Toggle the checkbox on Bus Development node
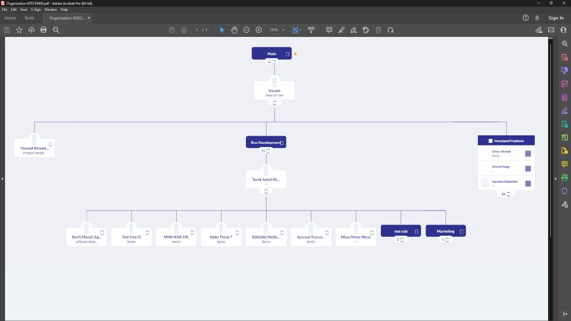 (x=282, y=143)
